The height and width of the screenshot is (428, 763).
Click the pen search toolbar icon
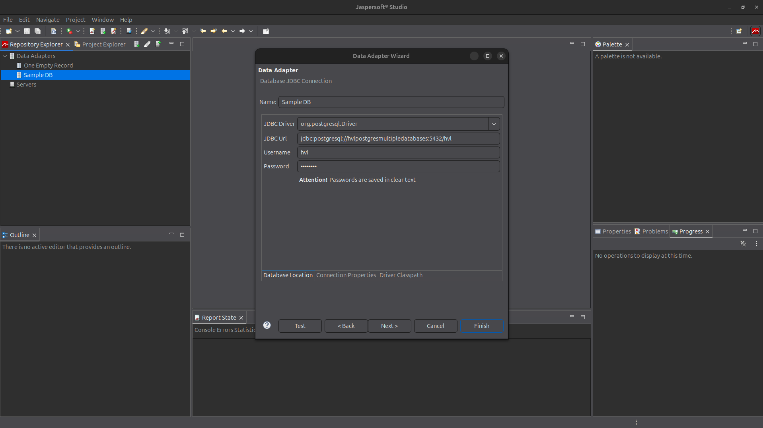[x=144, y=31]
